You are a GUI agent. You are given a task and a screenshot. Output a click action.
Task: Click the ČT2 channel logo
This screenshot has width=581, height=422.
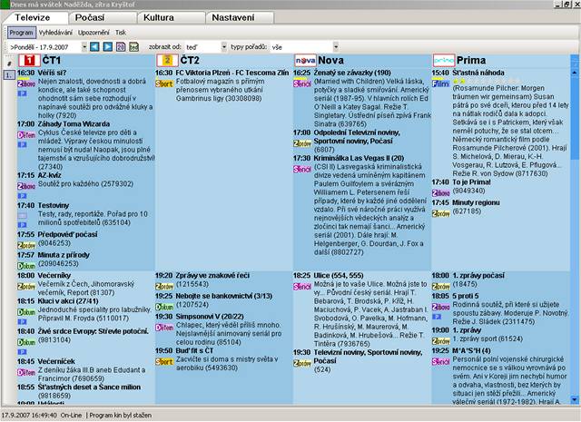tap(165, 60)
